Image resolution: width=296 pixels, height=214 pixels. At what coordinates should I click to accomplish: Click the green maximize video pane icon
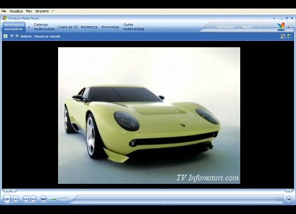click(289, 36)
